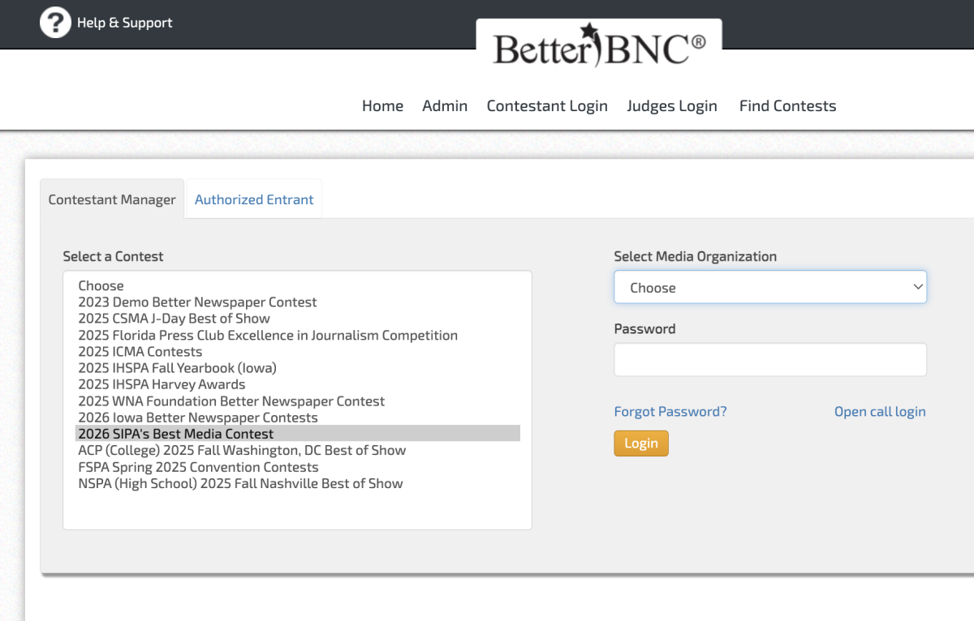Switch to the Authorized Entrant tab

pyautogui.click(x=254, y=199)
